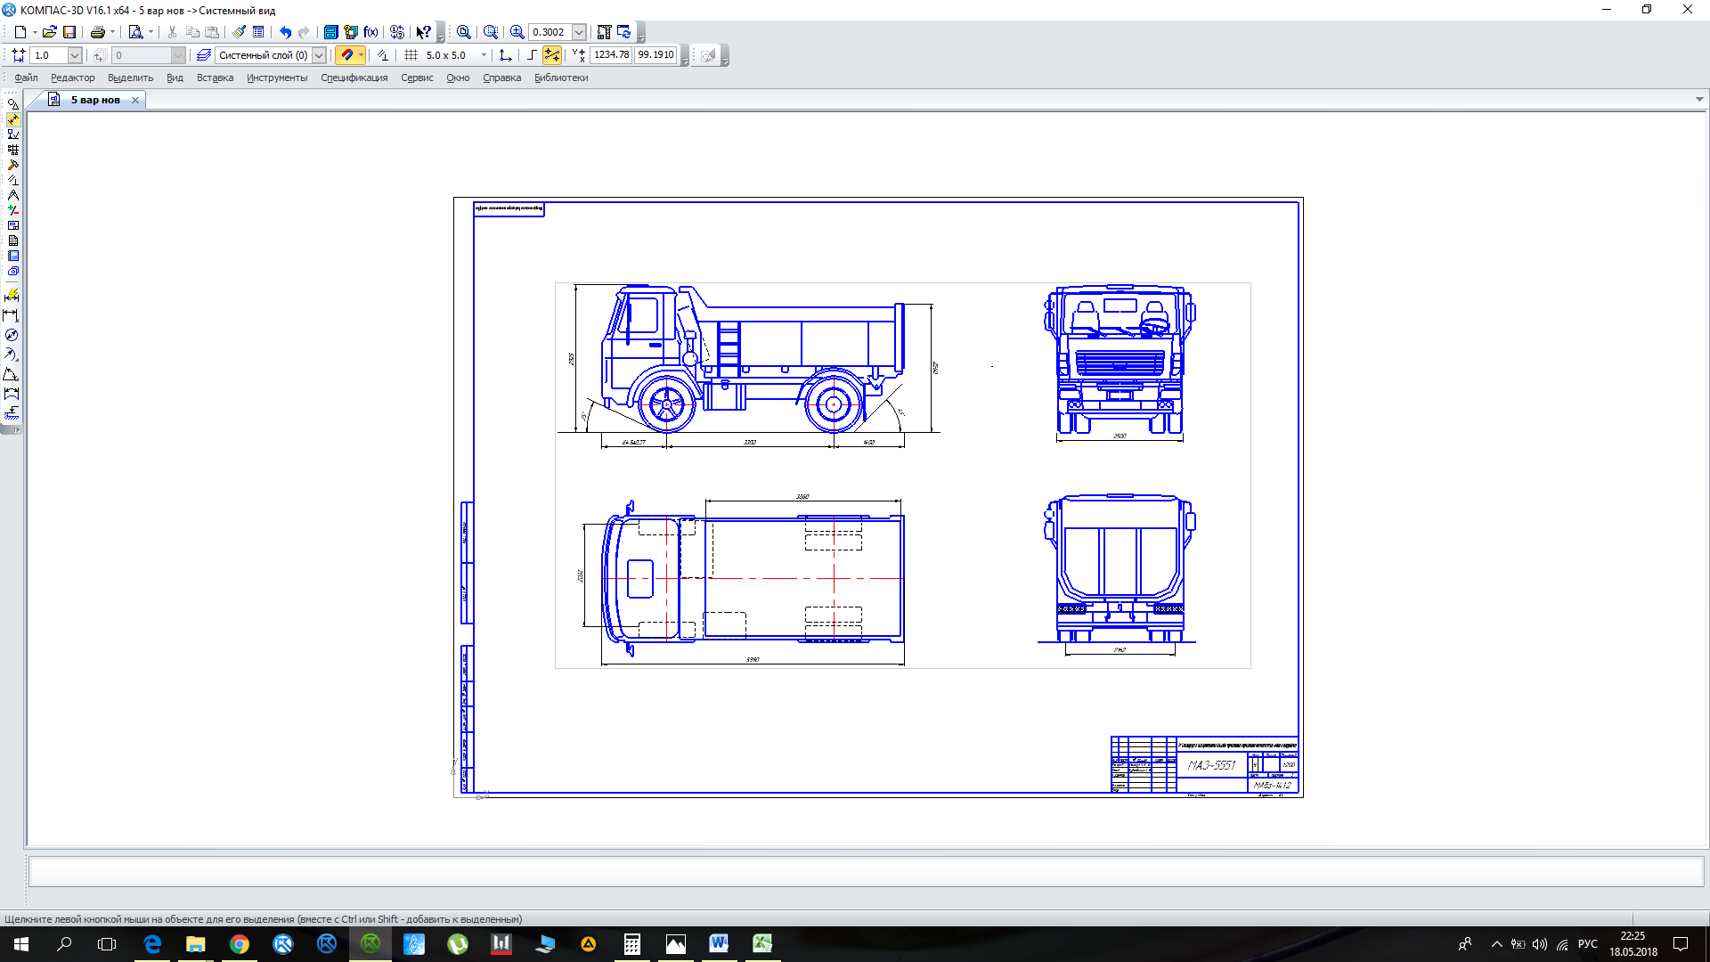Select the auto-dimension tool
Image resolution: width=1710 pixels, height=962 pixels.
[x=12, y=295]
